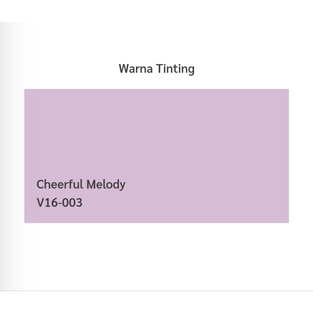Click the thin horizontal divider line at the bottom
This screenshot has height=313, width=313.
(x=156, y=291)
